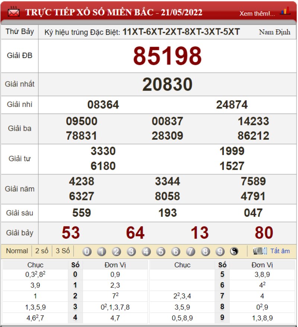Select digit 5 filter ball
298x327 pixels.
coord(161,252)
